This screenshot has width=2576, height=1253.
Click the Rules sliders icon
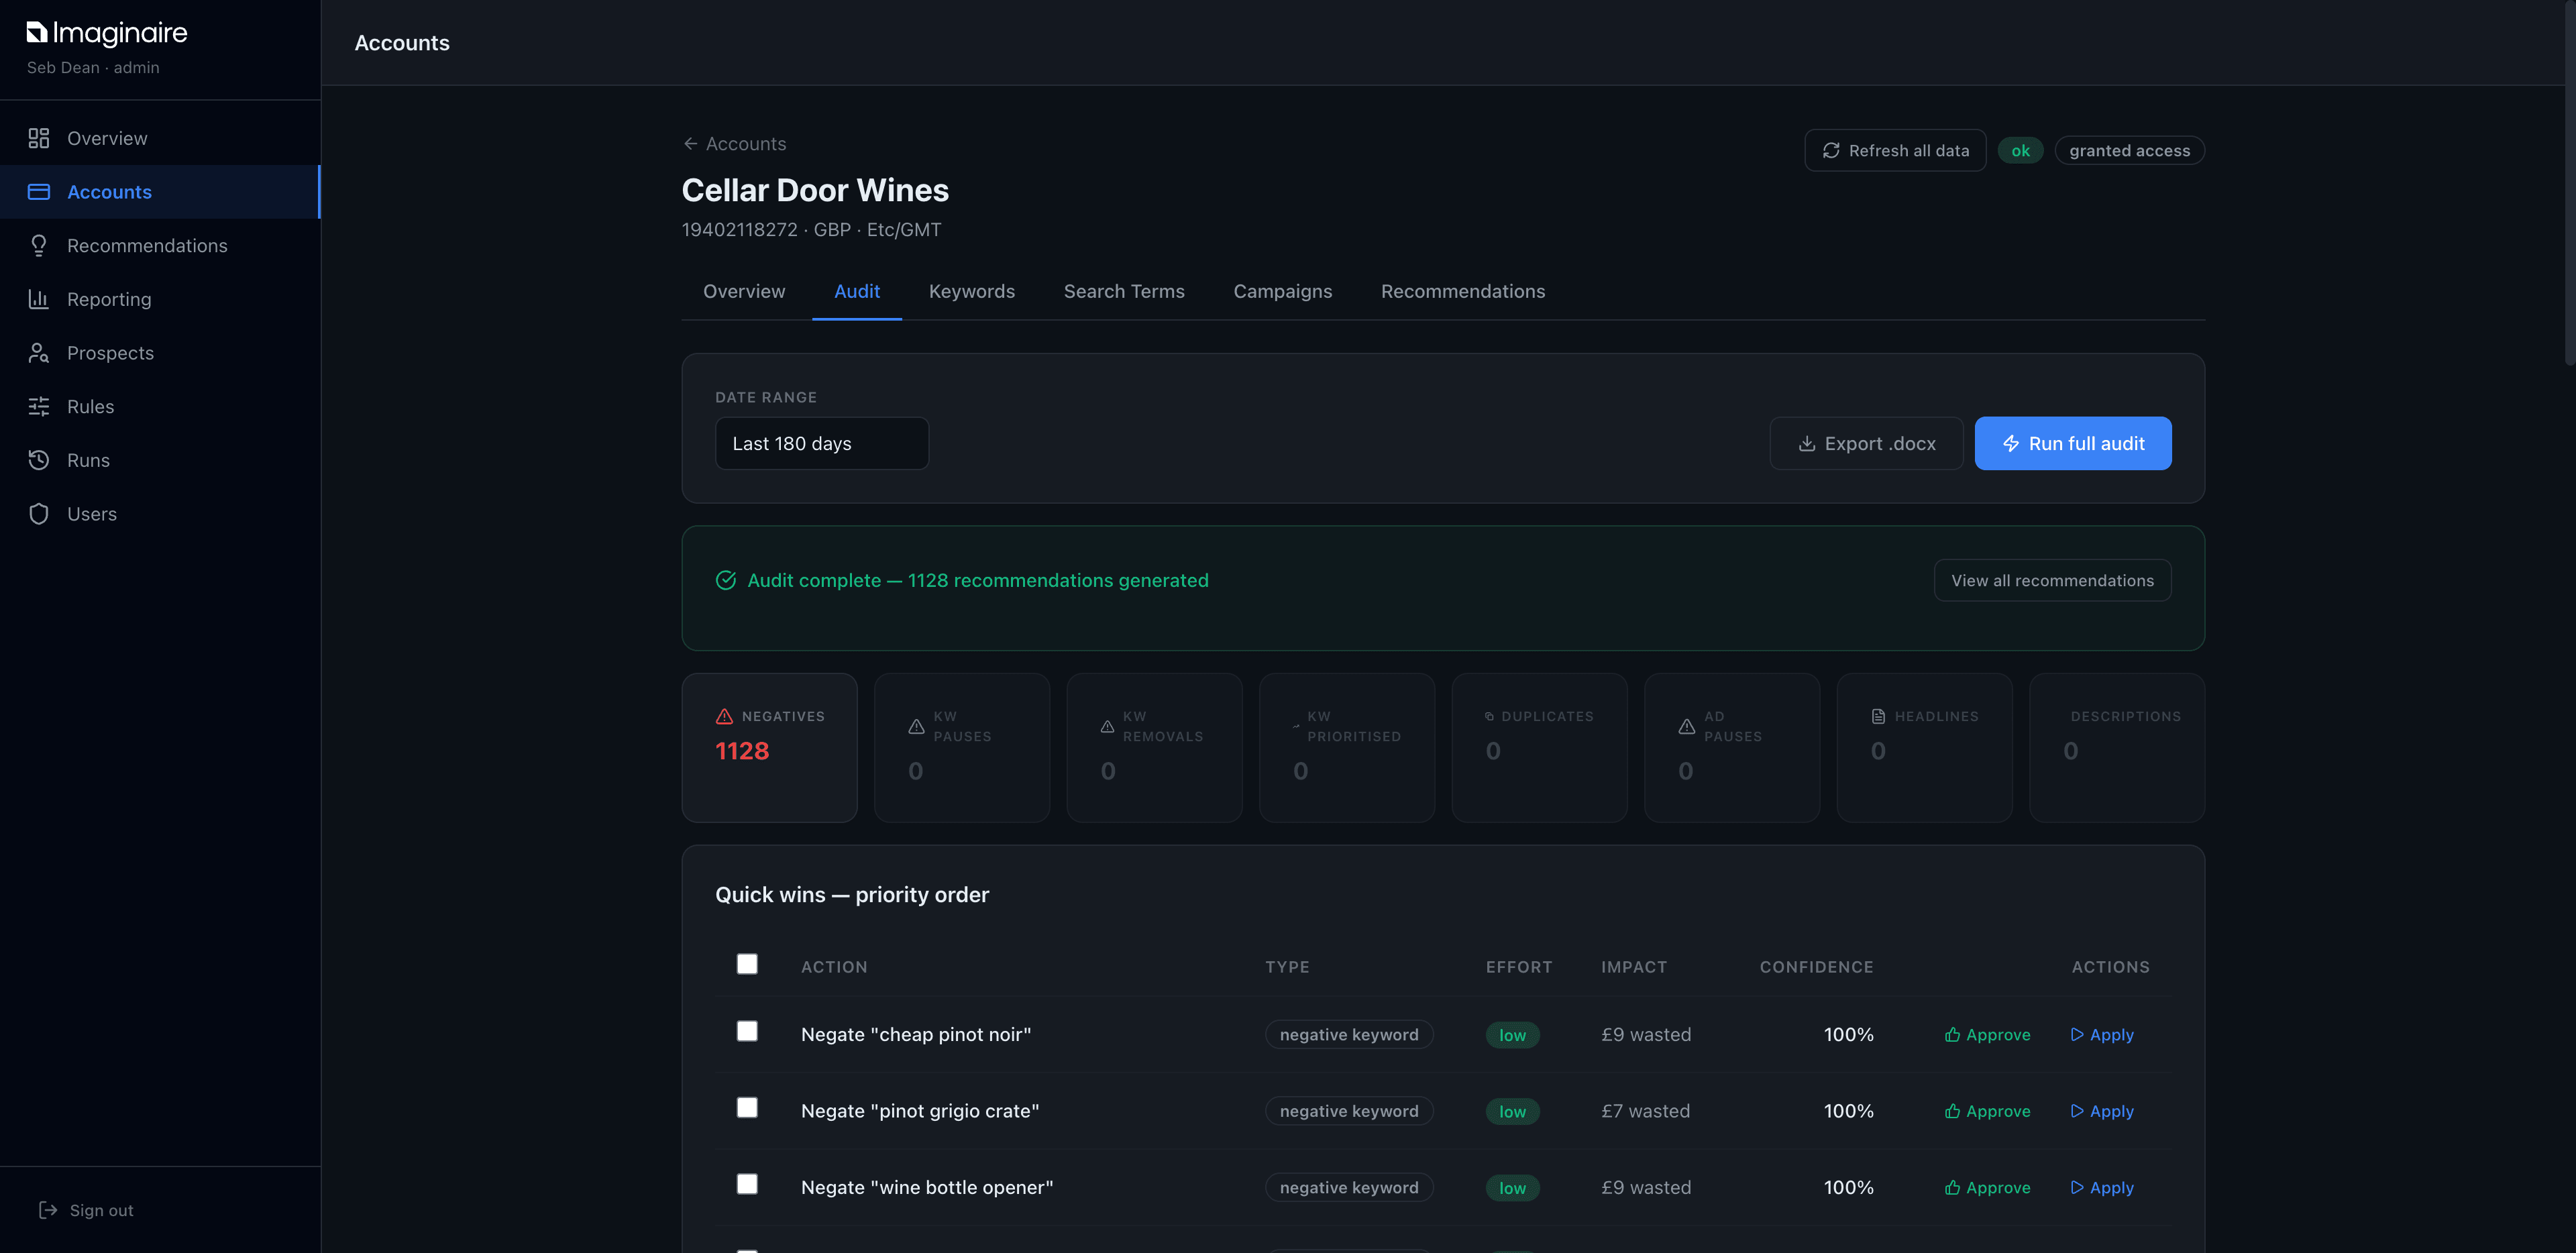click(39, 407)
